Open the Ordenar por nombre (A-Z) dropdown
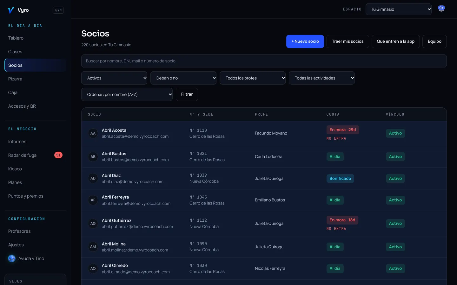 [127, 94]
